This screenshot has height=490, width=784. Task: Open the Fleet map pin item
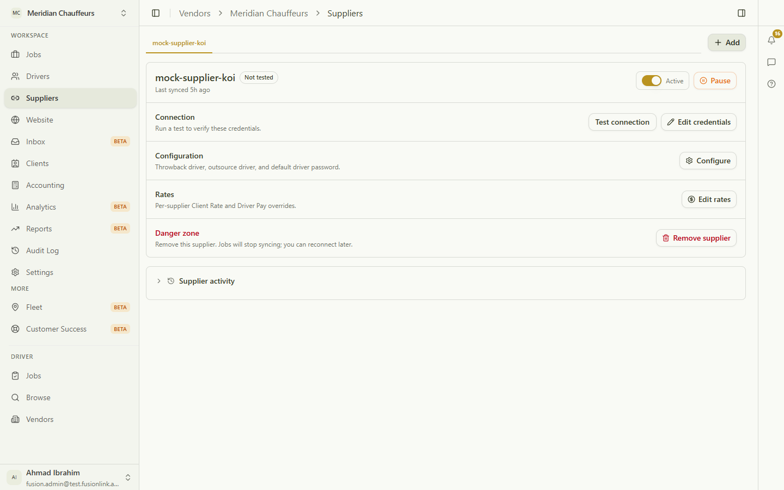point(70,307)
